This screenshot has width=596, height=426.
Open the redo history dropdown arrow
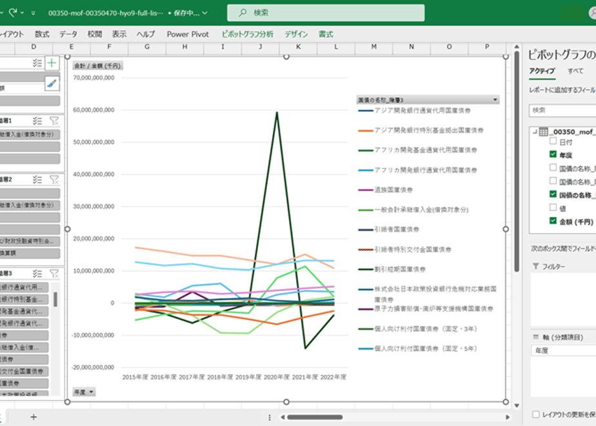click(22, 13)
